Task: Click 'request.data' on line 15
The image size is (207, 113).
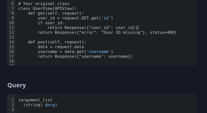Action: click(69, 47)
